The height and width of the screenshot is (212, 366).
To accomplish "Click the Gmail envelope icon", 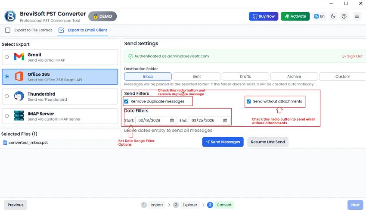I will [19, 57].
